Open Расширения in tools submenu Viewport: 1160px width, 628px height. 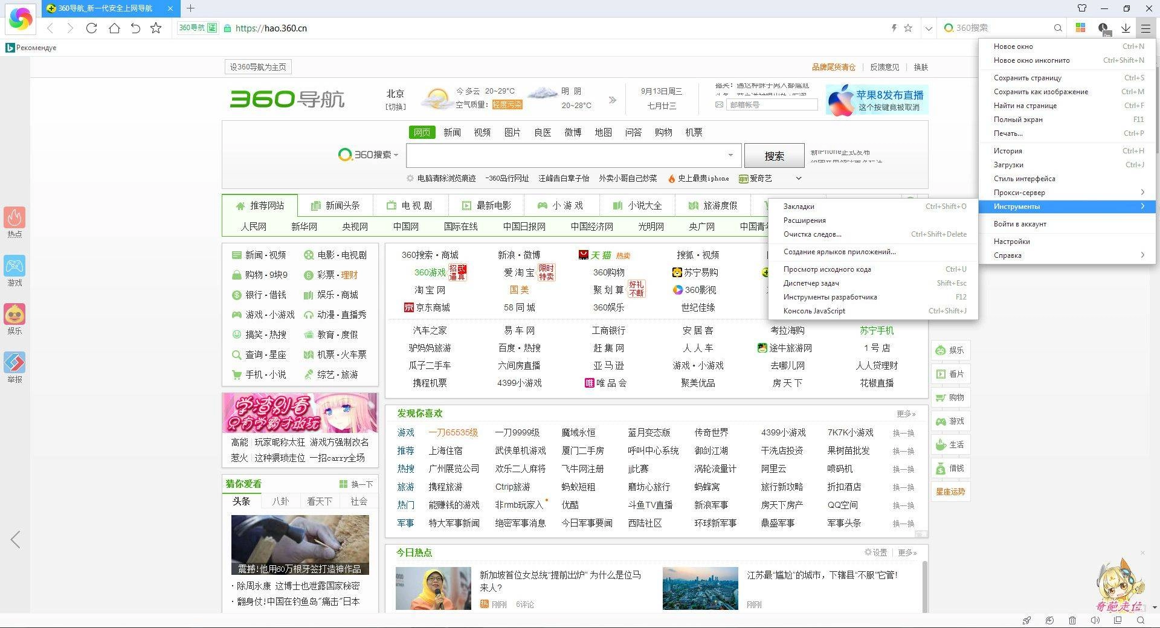click(873, 220)
